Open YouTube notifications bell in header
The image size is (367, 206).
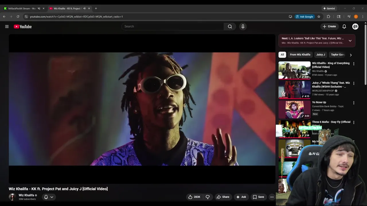344,26
